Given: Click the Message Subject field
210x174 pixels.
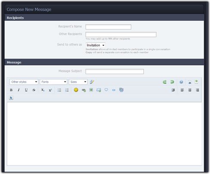Looking at the screenshot, I should point(114,71).
